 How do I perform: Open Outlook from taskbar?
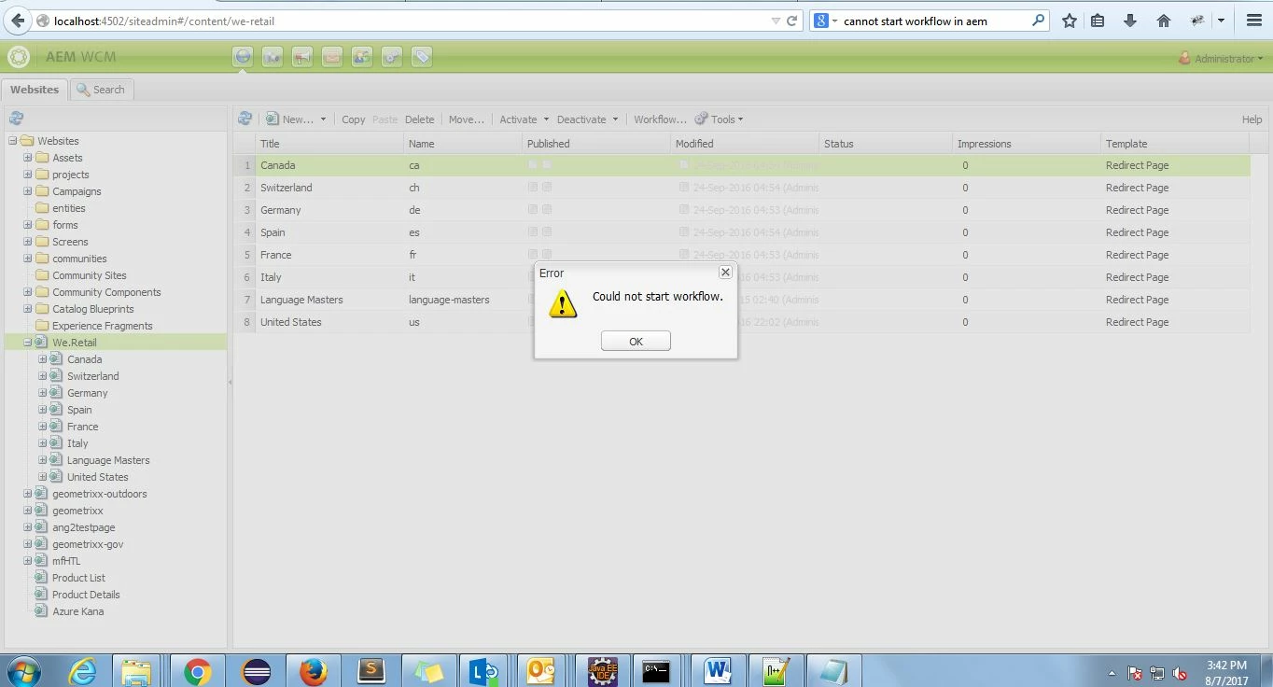[542, 671]
